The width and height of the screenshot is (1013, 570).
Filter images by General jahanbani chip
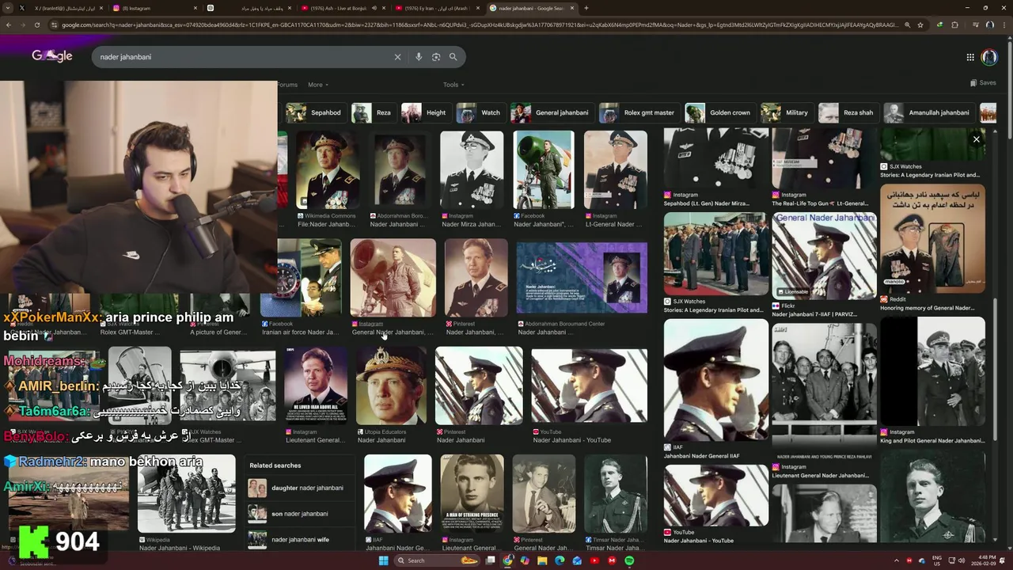coord(551,112)
